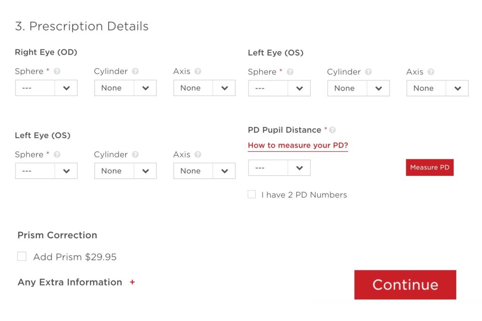Enable Add Prism $29.95 option
This screenshot has width=482, height=321.
tap(22, 256)
